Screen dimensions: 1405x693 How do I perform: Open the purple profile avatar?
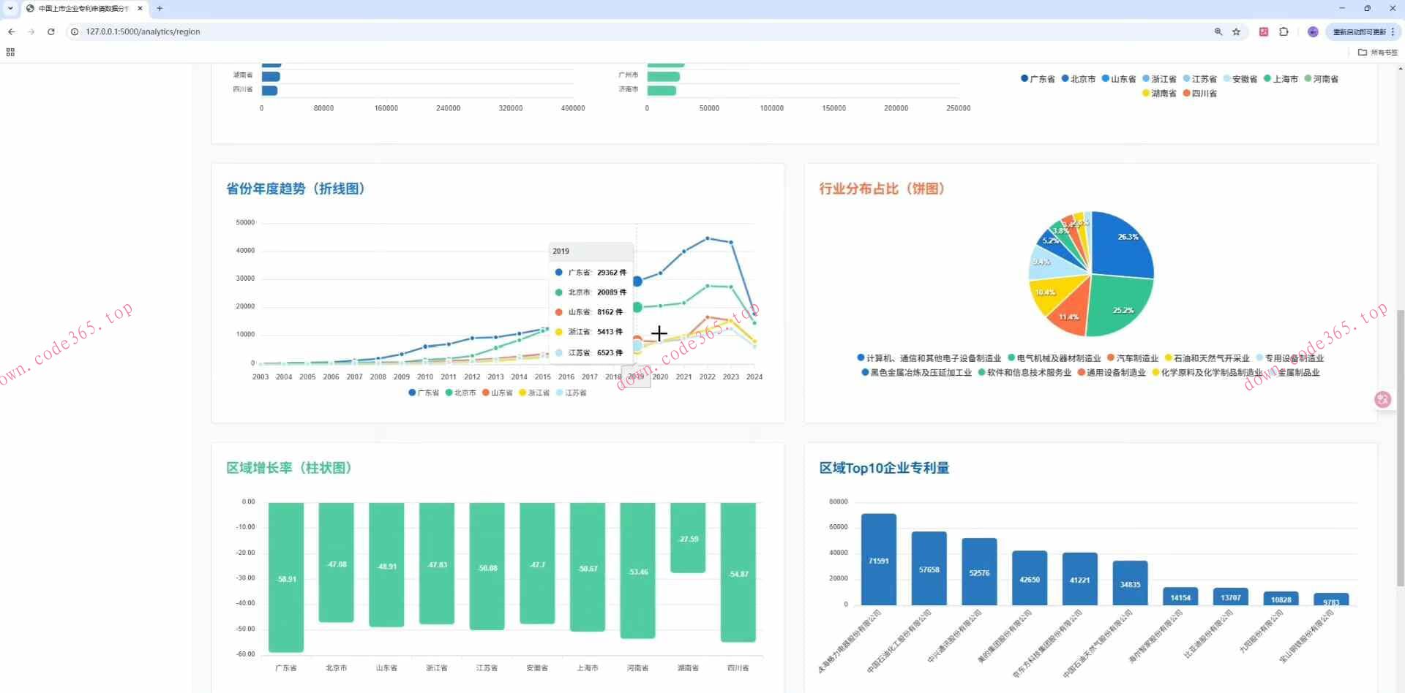[1313, 31]
